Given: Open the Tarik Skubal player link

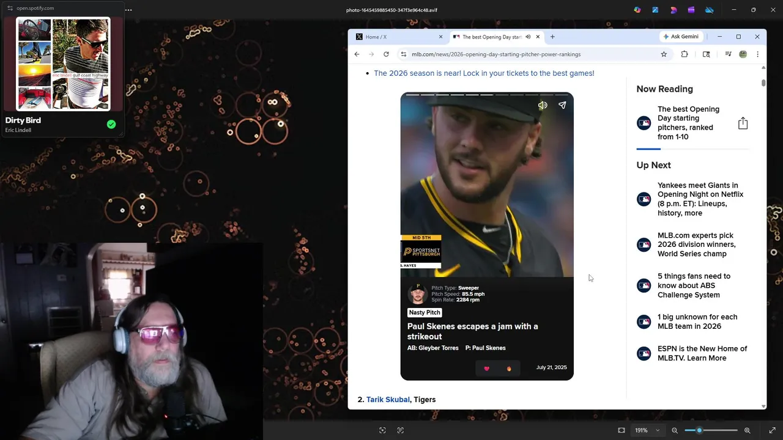Looking at the screenshot, I should click(388, 400).
